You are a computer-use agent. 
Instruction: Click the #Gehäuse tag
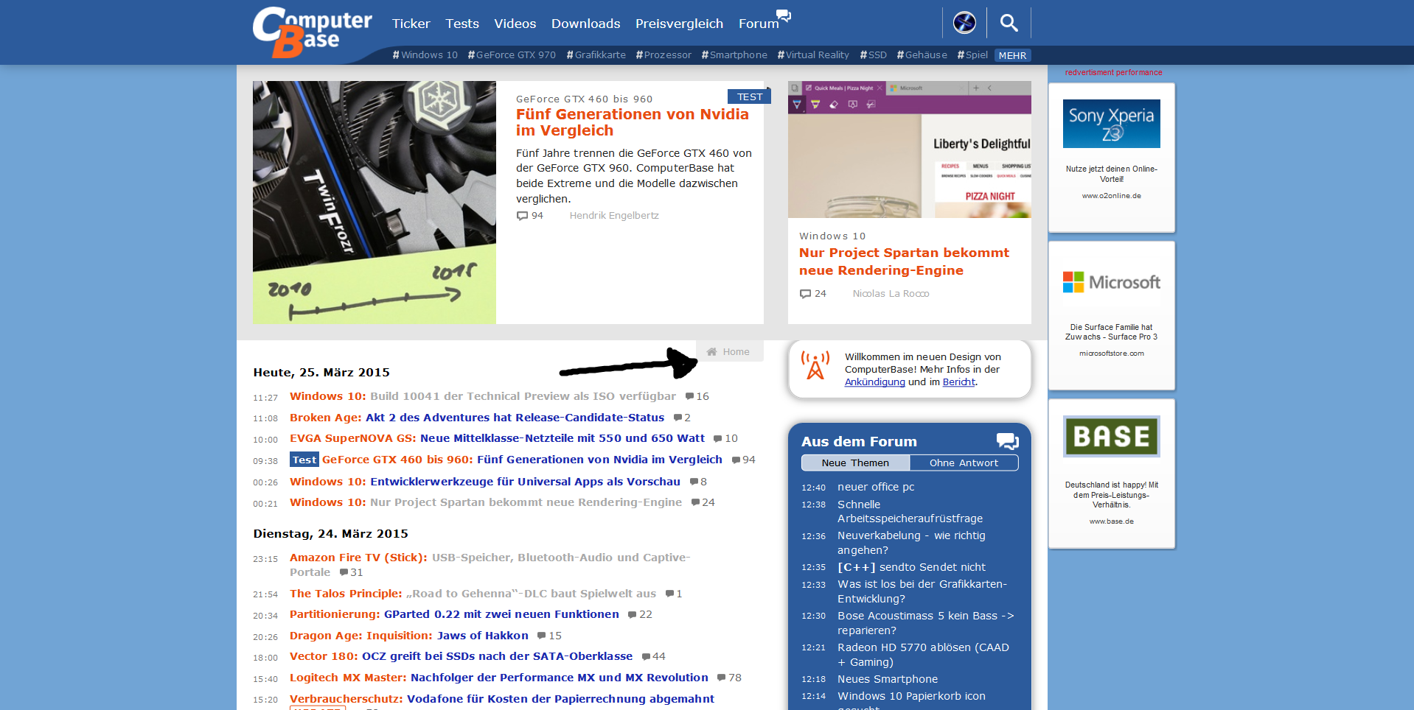pyautogui.click(x=922, y=55)
